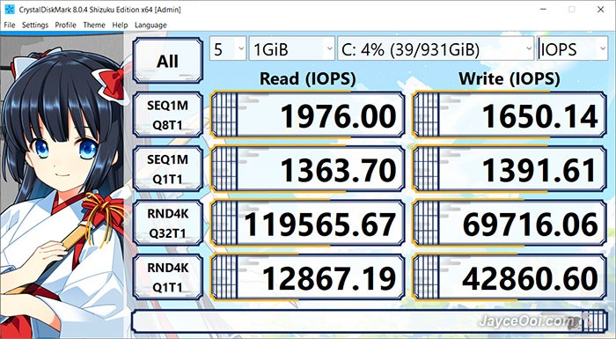Open the Theme menu
The image size is (616, 339).
click(x=94, y=25)
